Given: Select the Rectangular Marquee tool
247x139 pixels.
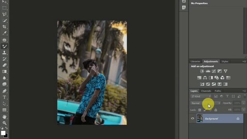Looking at the screenshot, I should (x=4, y=8).
